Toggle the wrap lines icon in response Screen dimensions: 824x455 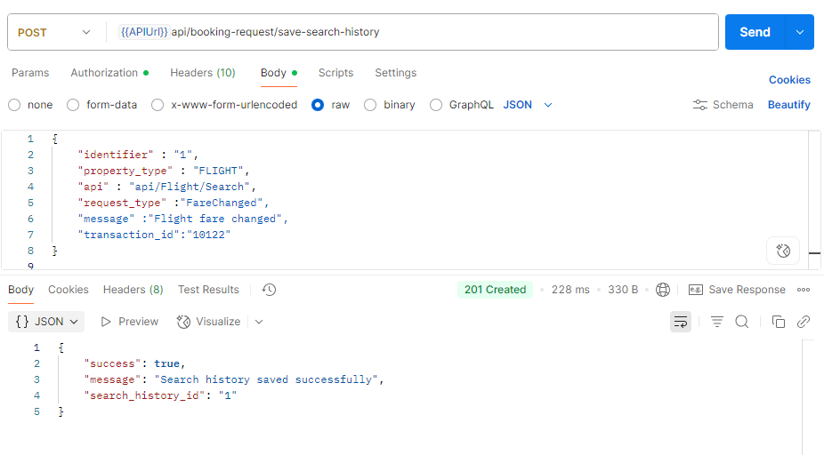coord(681,322)
